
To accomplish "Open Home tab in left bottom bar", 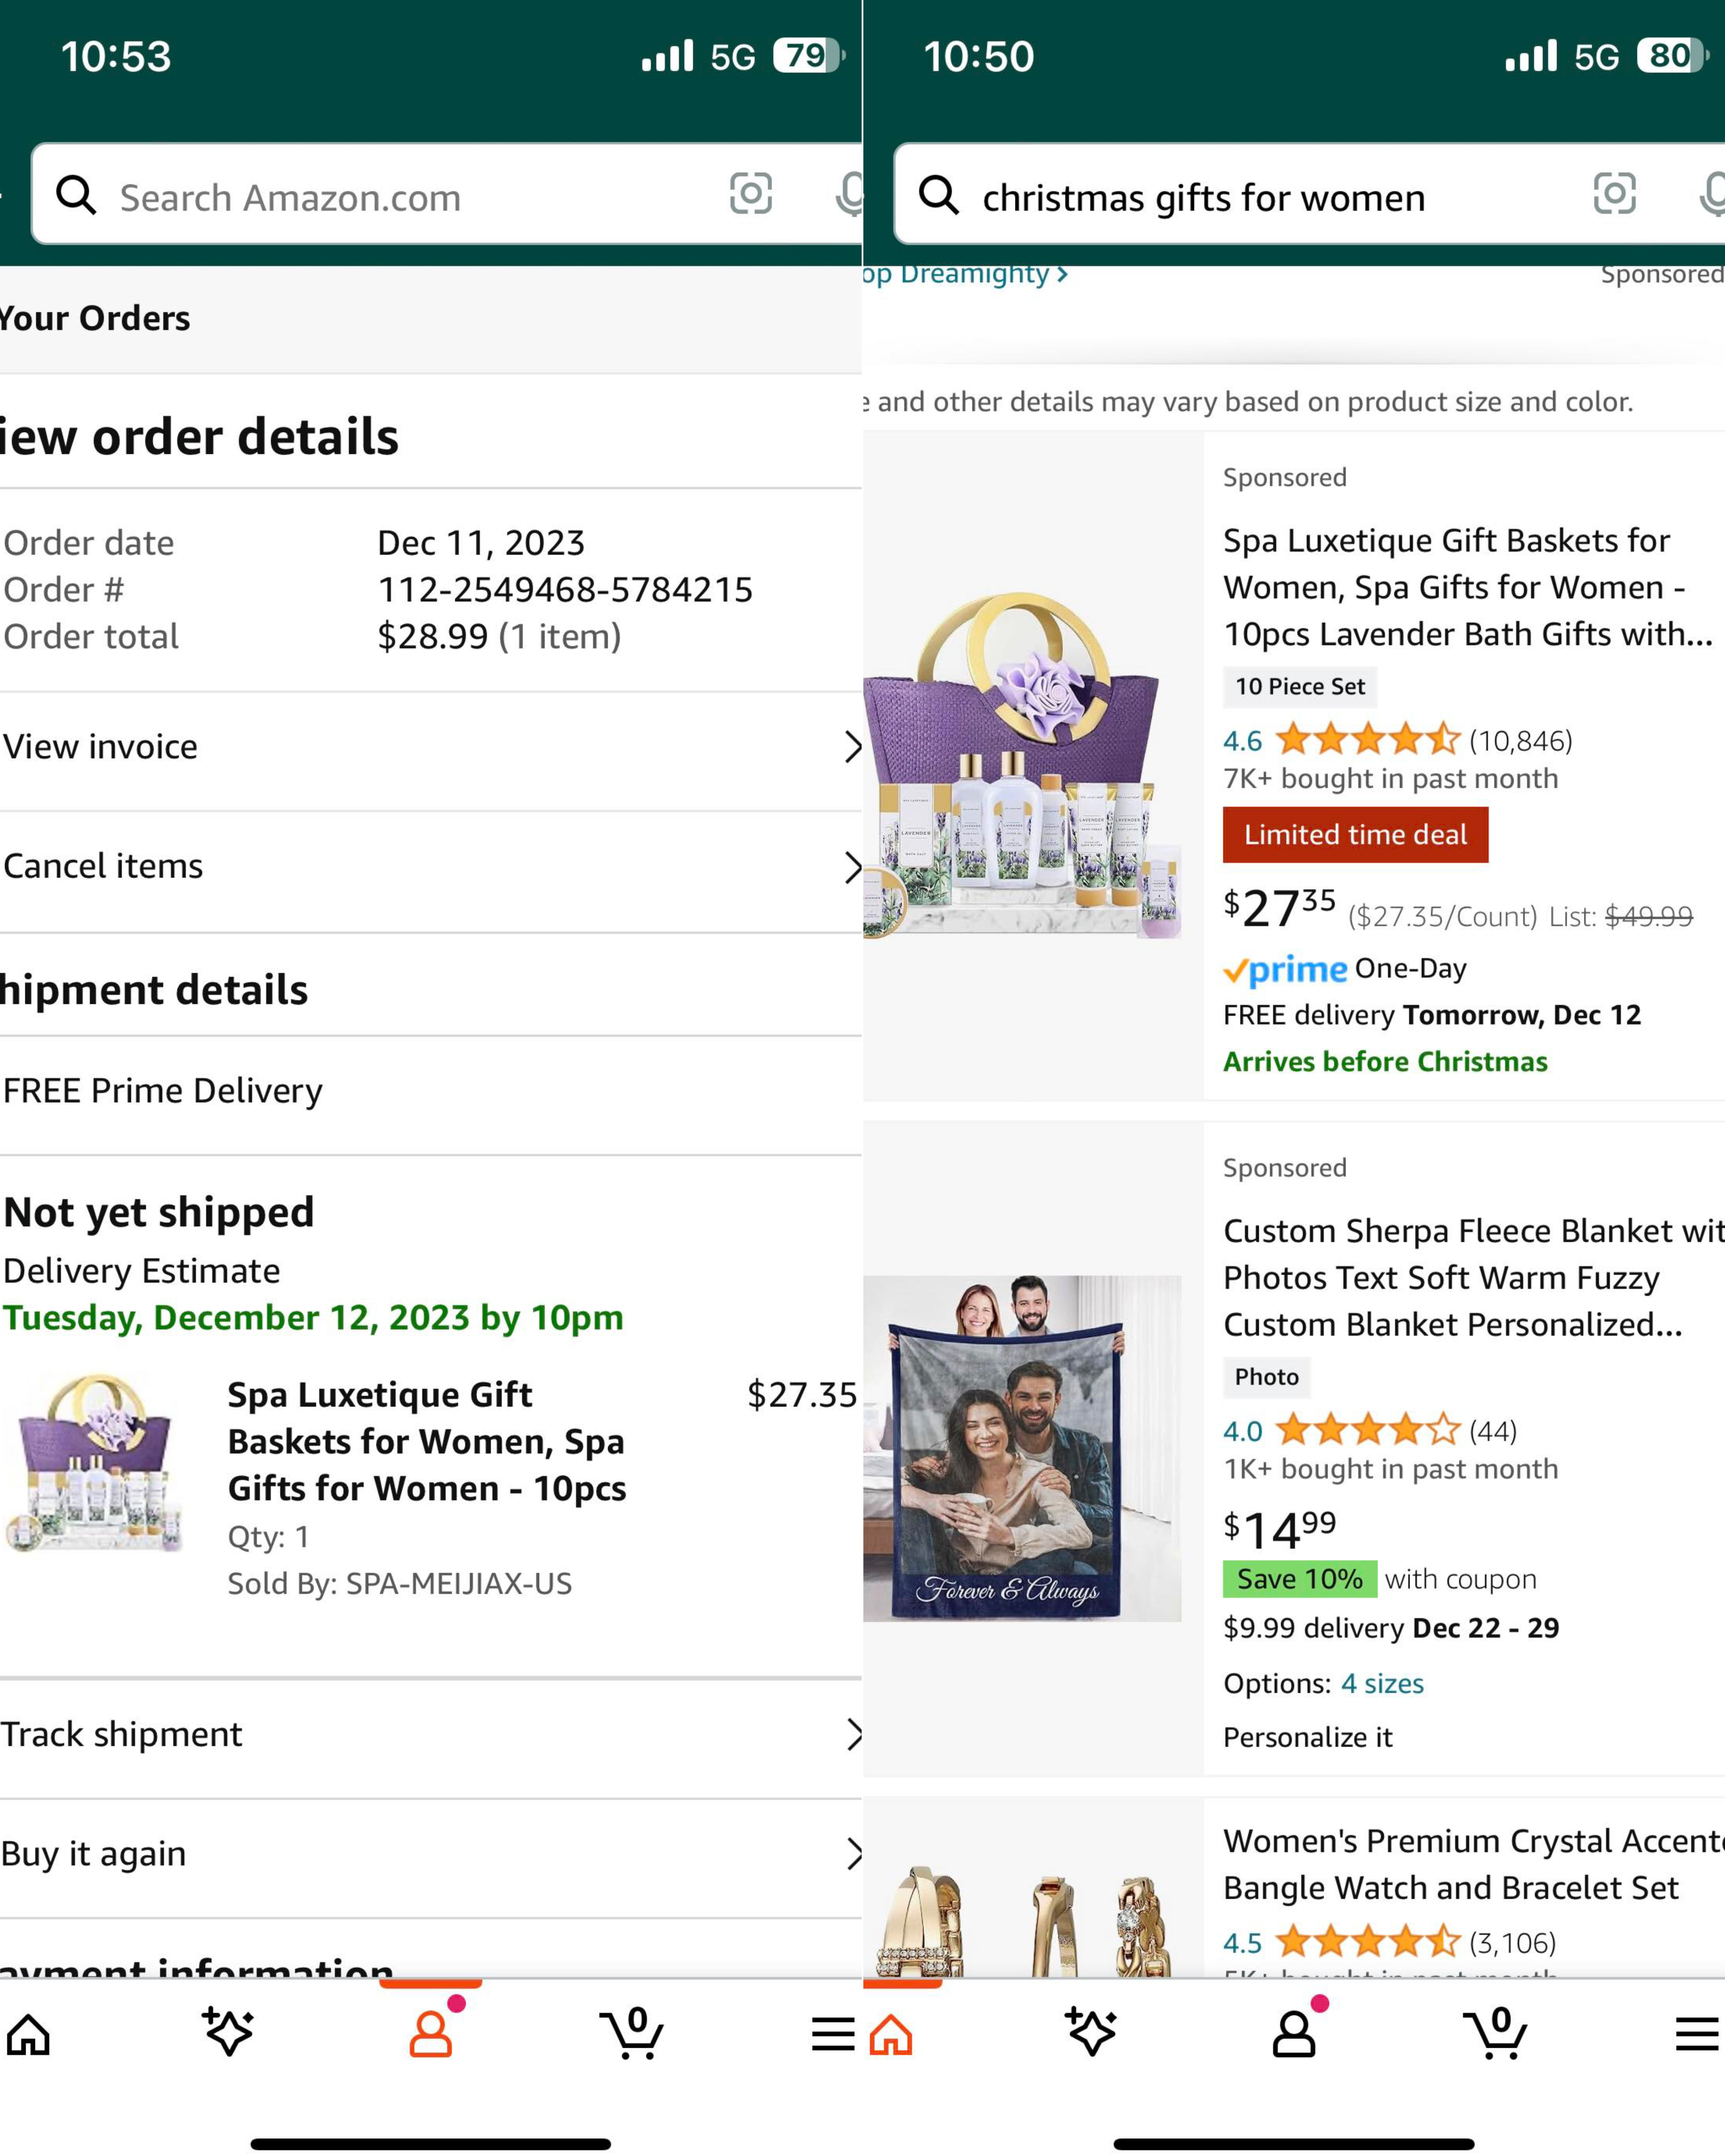I will tap(29, 2033).
